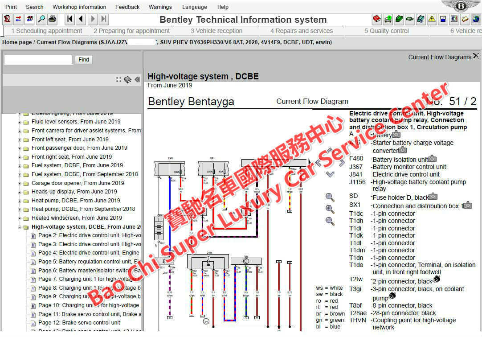Switch to 4 Repairs and services tab
Screen dimensions: 482x337
302,31
